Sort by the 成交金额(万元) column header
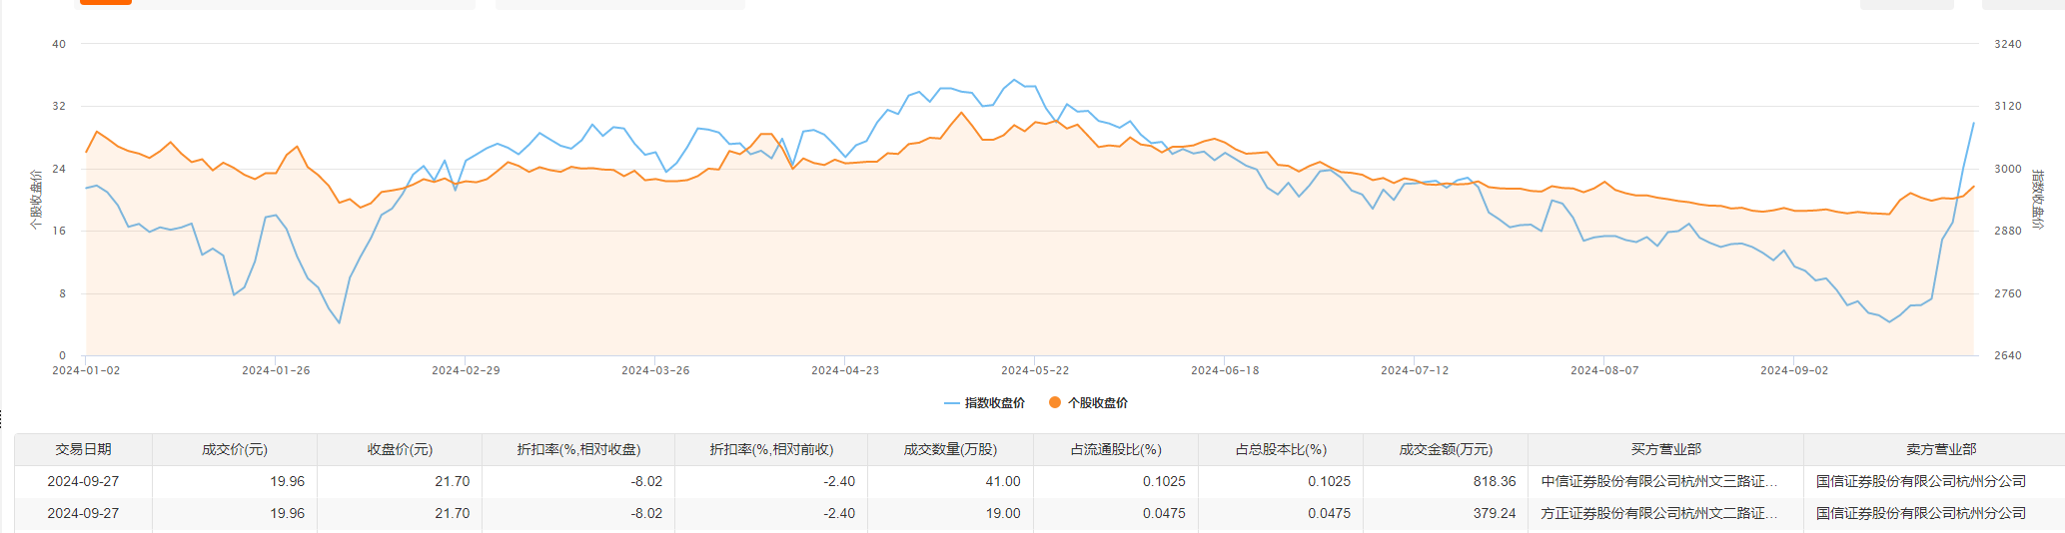2065x533 pixels. (x=1445, y=449)
